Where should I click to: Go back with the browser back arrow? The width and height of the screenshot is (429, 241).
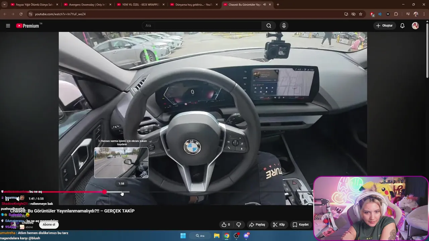point(5,14)
